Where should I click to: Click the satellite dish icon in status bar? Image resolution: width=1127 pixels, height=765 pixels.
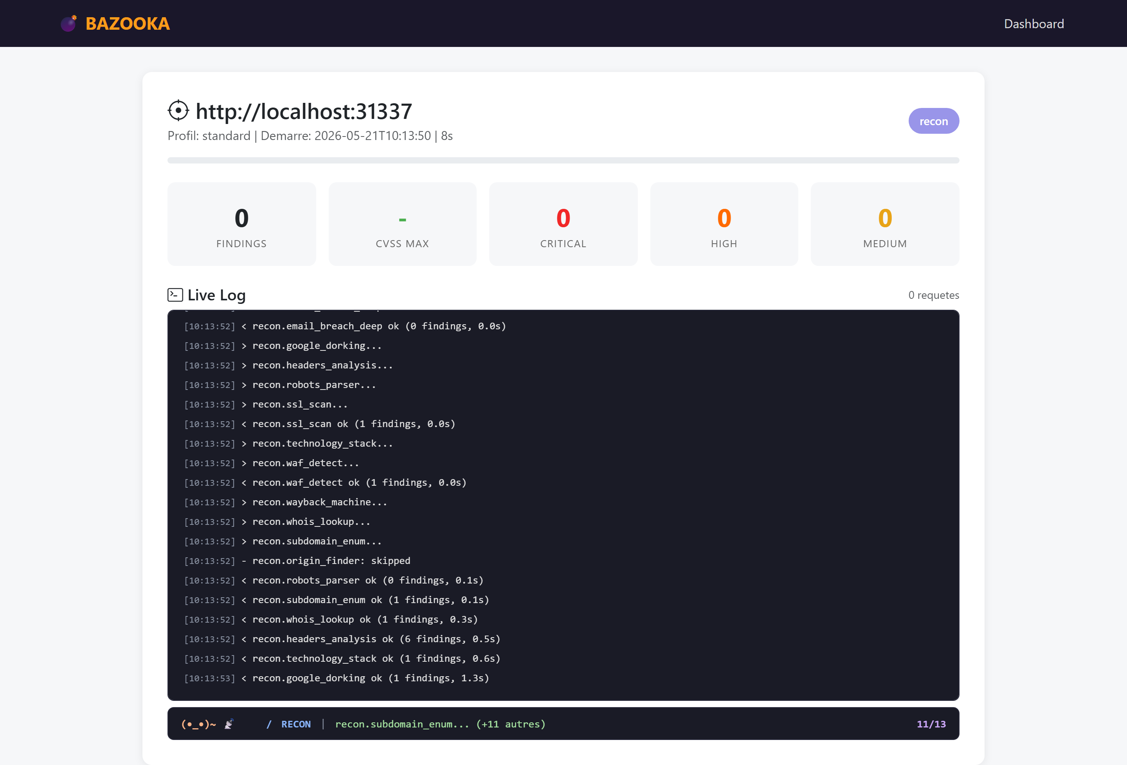tap(229, 724)
